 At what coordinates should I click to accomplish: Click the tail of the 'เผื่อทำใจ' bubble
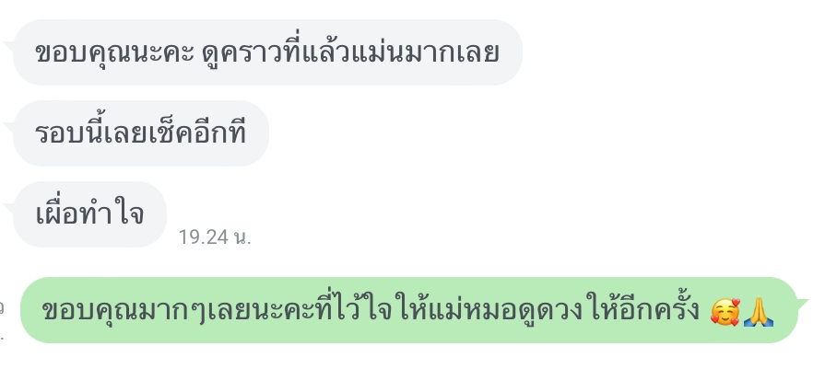coord(8,209)
